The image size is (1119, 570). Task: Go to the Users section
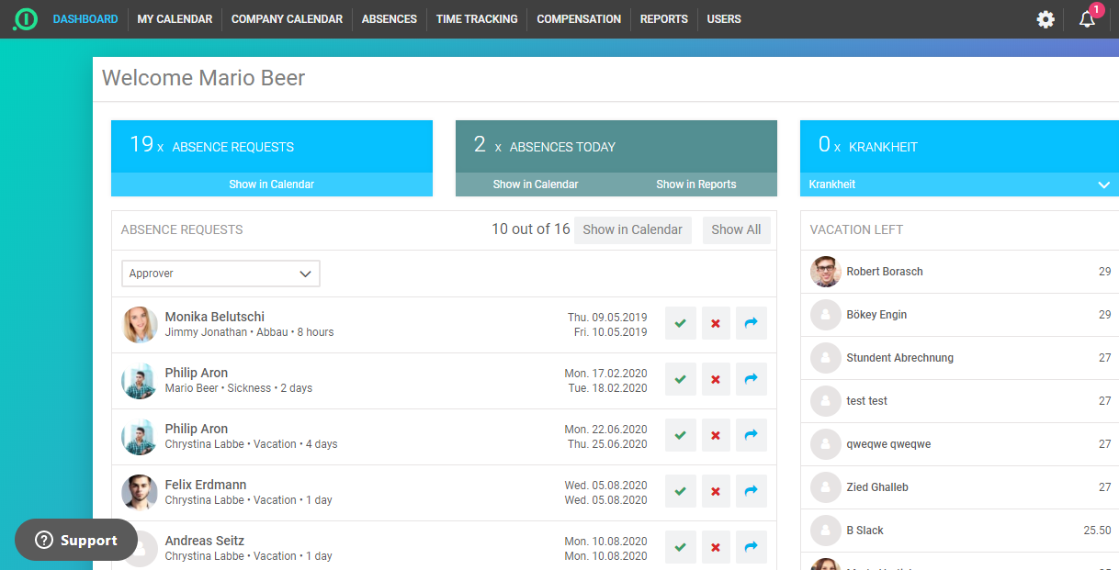click(x=724, y=19)
